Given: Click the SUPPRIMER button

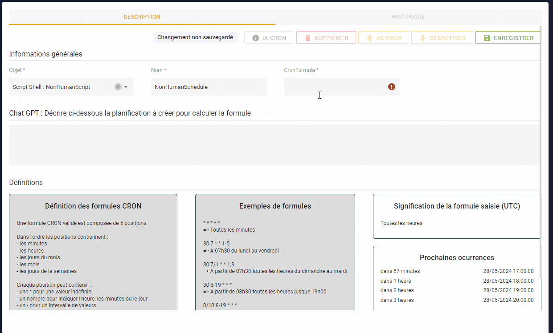Looking at the screenshot, I should pos(326,38).
